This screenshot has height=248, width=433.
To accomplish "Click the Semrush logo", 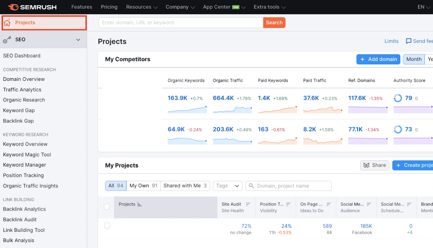I will pyautogui.click(x=32, y=7).
